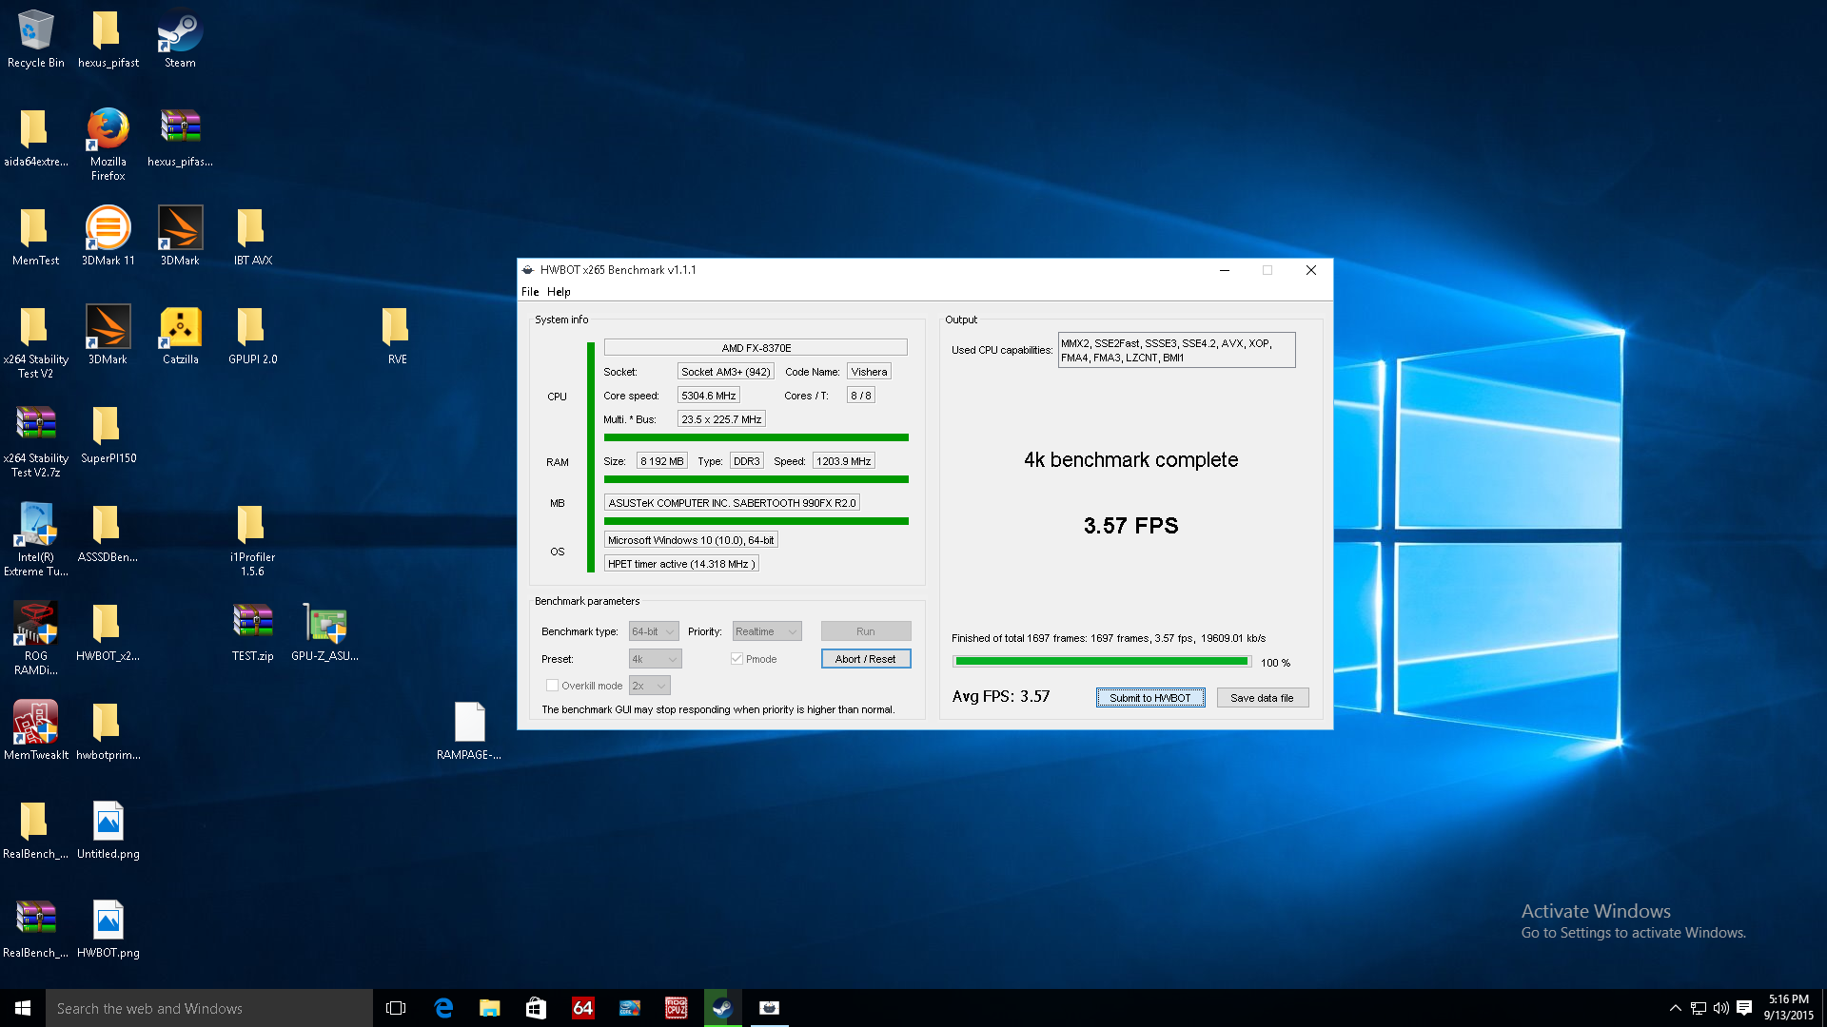
Task: Open the HWBOT.png image file
Action: coord(108,928)
